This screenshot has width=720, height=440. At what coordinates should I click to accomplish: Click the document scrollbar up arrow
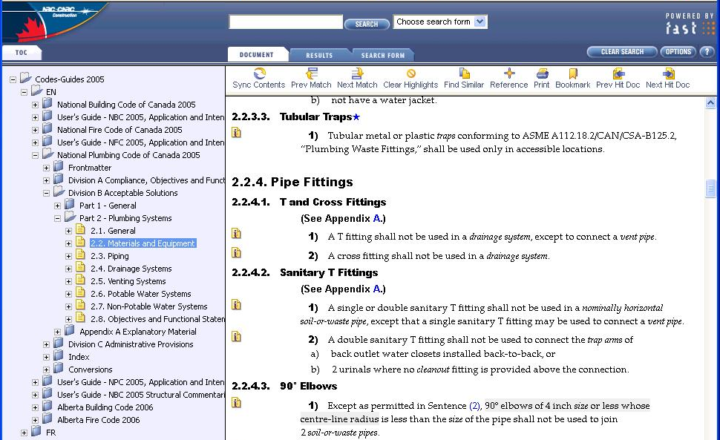(710, 103)
